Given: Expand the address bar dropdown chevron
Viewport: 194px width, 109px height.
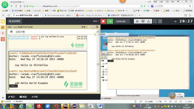Looking at the screenshot, I should coord(148,6).
